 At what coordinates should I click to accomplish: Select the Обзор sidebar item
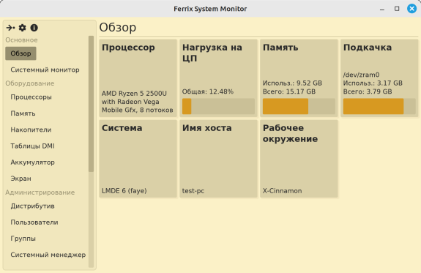pyautogui.click(x=21, y=53)
